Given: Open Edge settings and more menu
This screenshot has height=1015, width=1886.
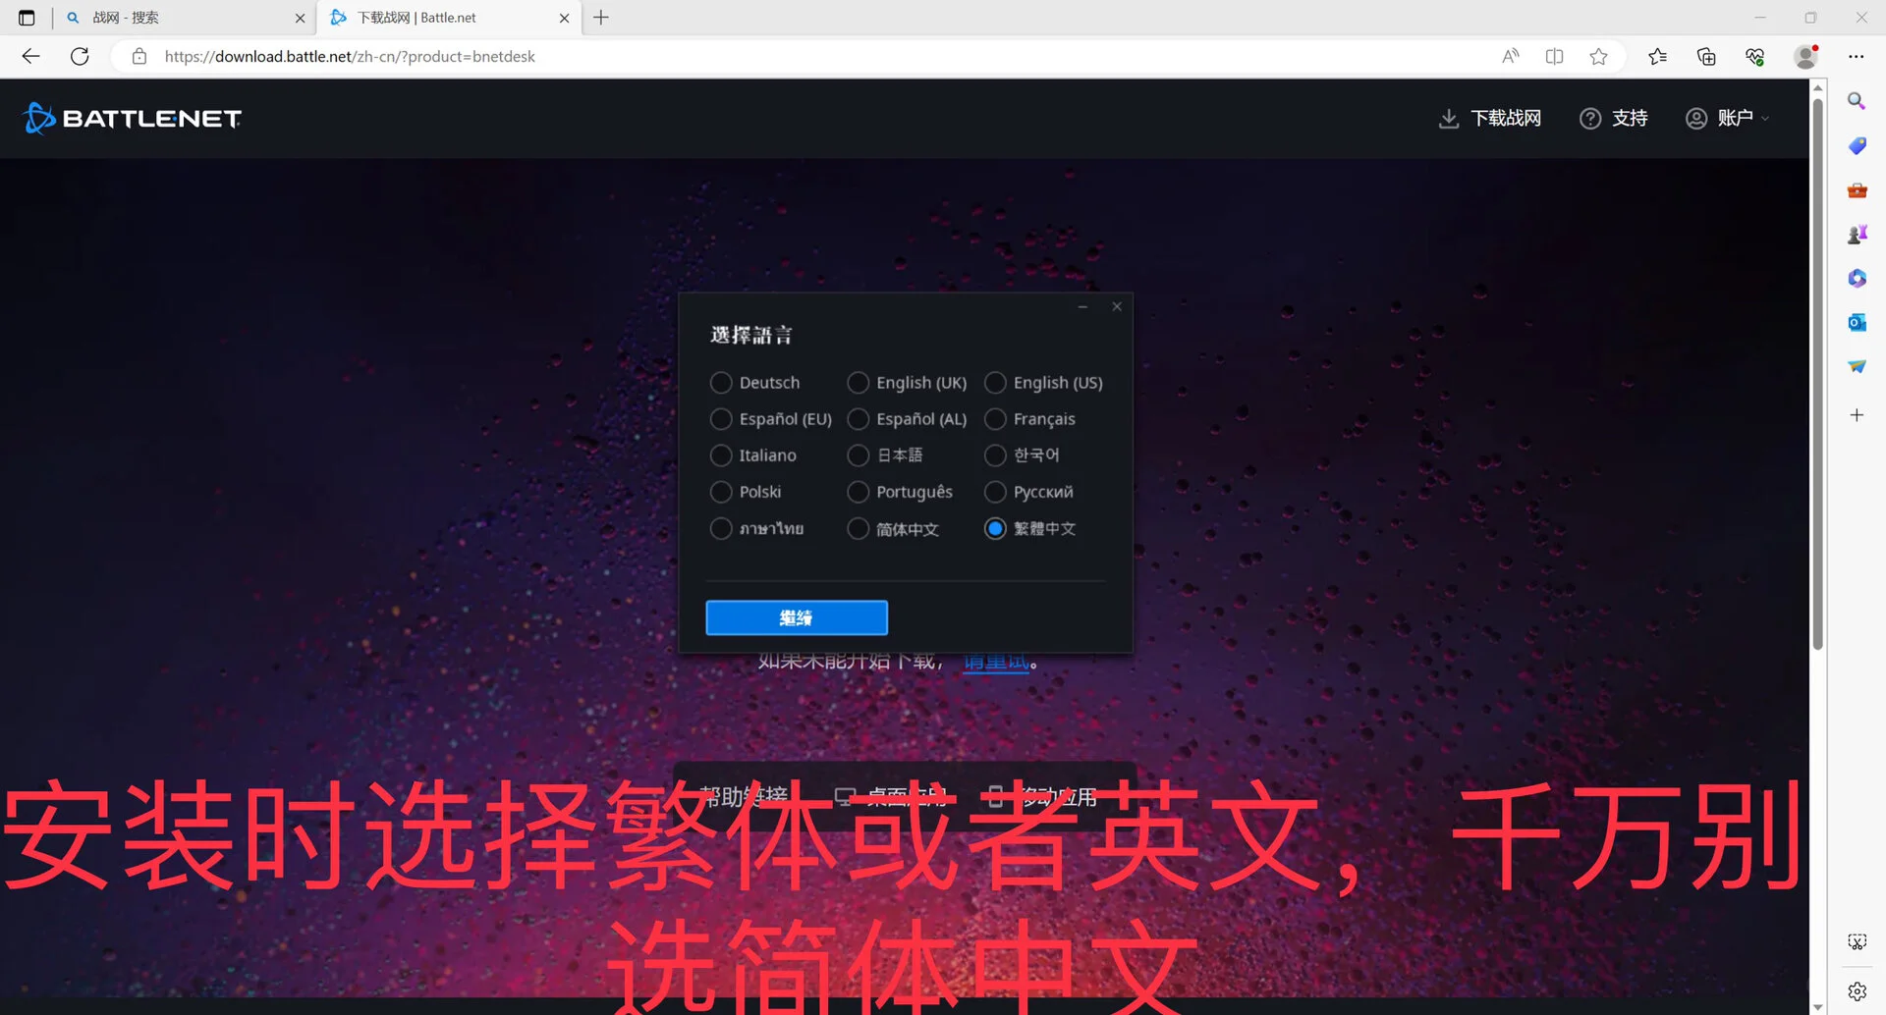Looking at the screenshot, I should coord(1856,56).
